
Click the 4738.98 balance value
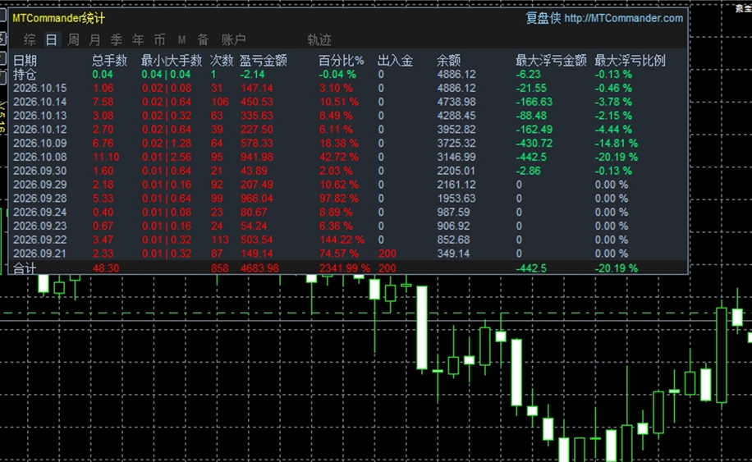tap(456, 102)
